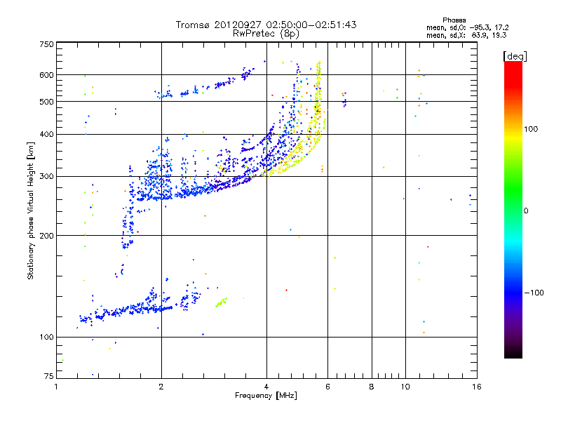Click the colorbar '0' tick label
561x421 pixels.
point(526,211)
